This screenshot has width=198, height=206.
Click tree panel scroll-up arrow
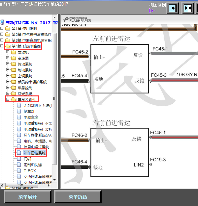pyautogui.click(x=54, y=17)
